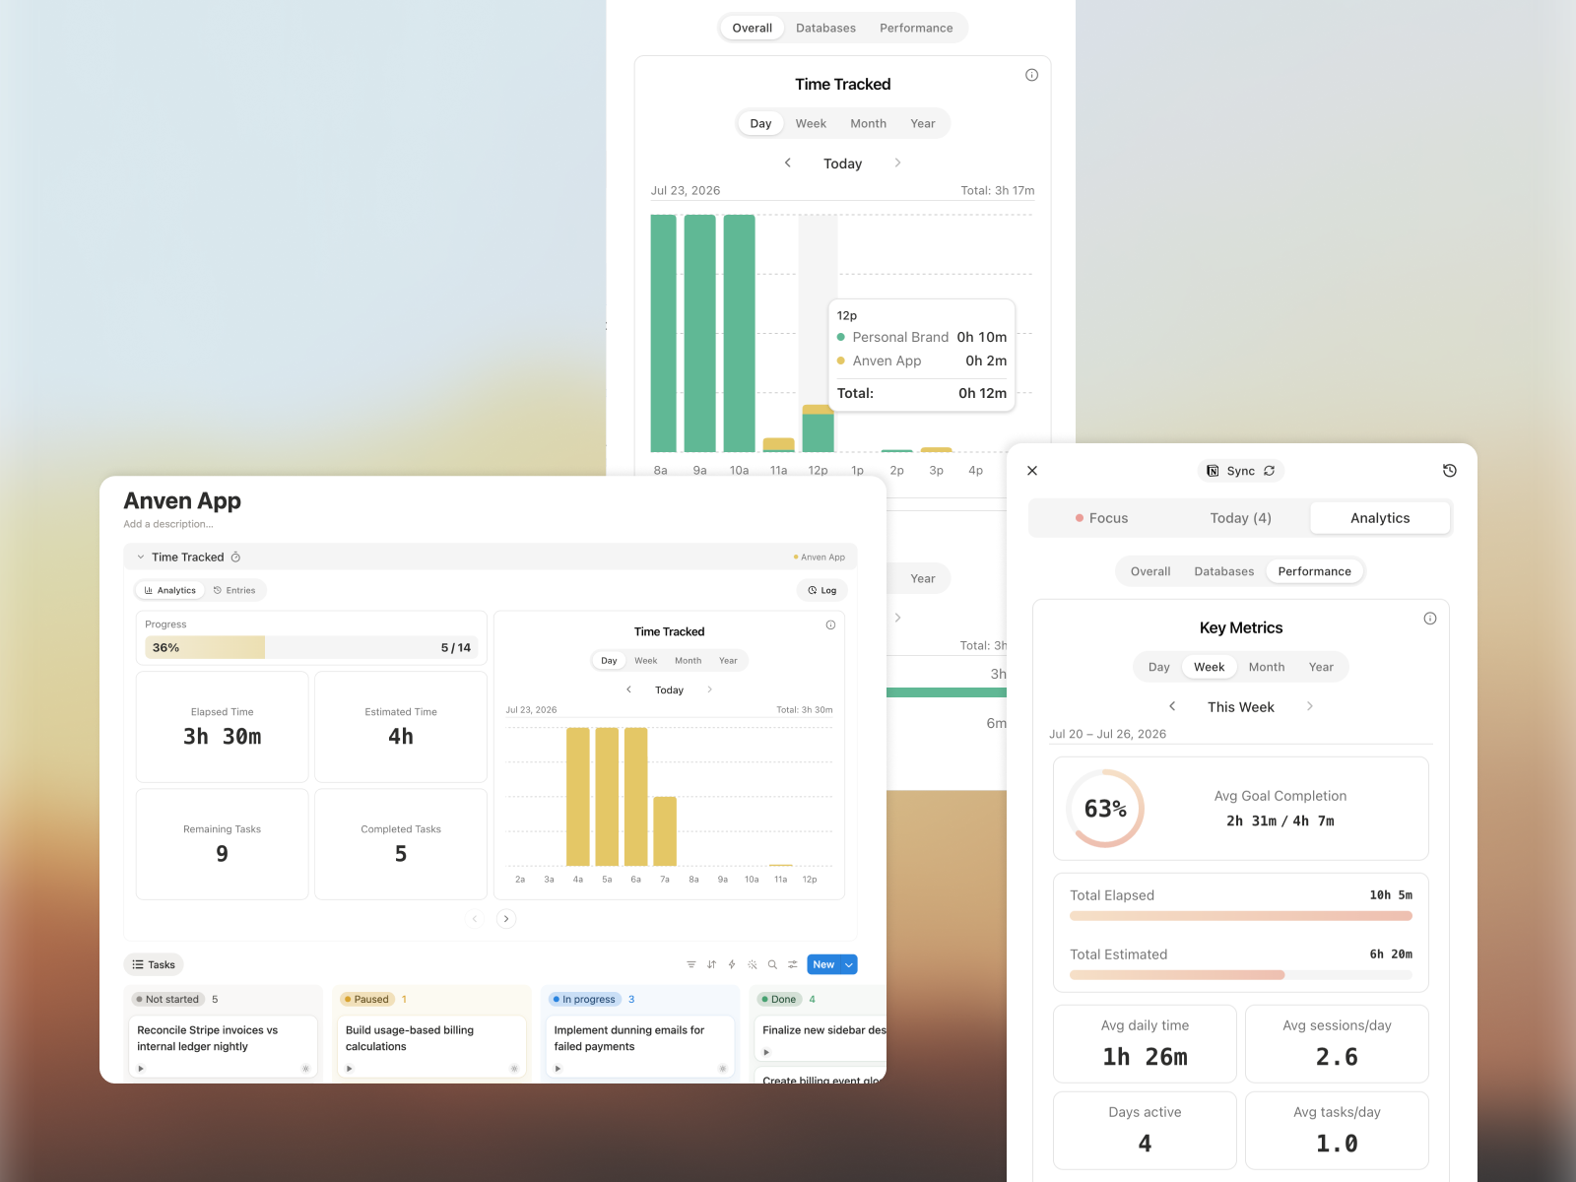1576x1182 pixels.
Task: Select Databases tab in top background panel
Action: [825, 28]
